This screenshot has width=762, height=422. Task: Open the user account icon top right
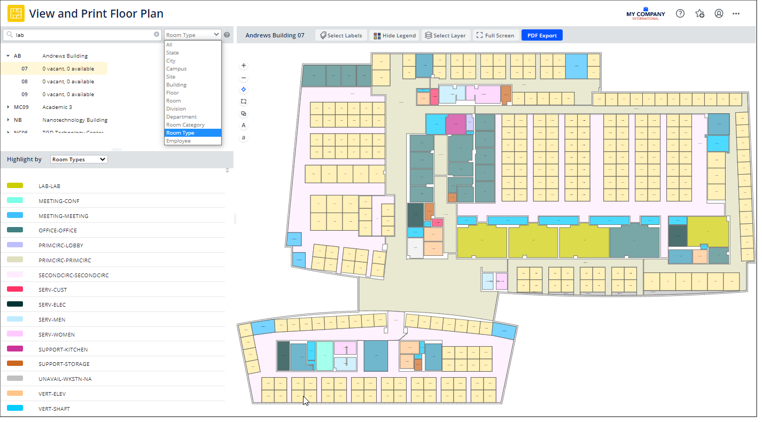[718, 13]
